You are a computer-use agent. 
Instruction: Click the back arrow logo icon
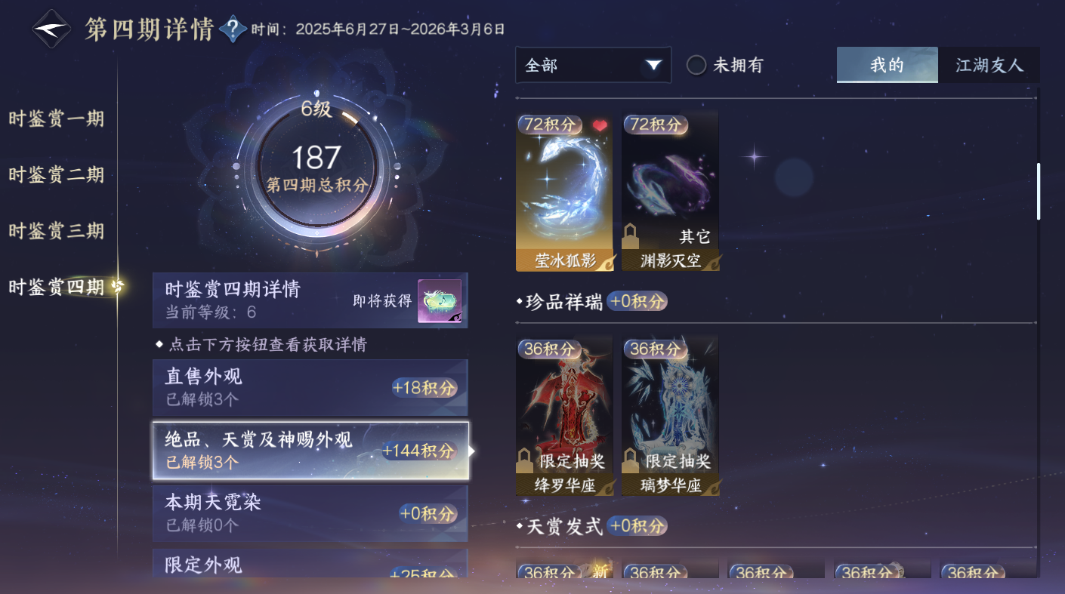51,29
